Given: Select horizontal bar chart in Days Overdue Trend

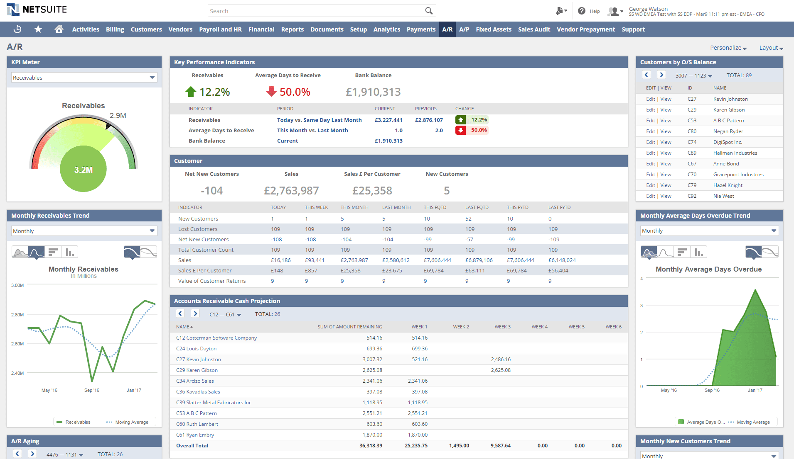Looking at the screenshot, I should coord(682,252).
